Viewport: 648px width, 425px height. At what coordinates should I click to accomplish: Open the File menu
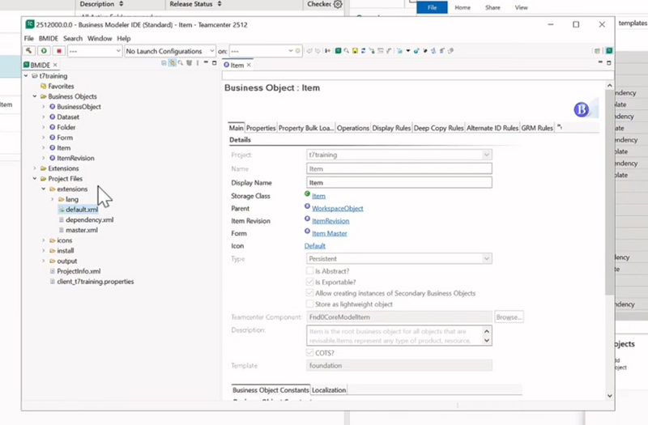tap(29, 38)
